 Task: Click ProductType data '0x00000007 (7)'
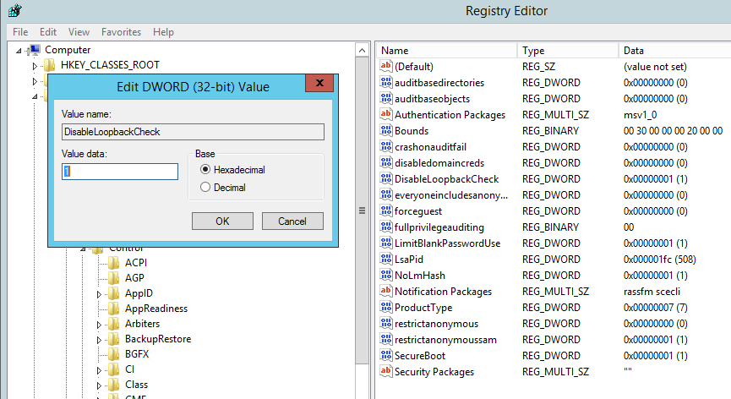(656, 308)
